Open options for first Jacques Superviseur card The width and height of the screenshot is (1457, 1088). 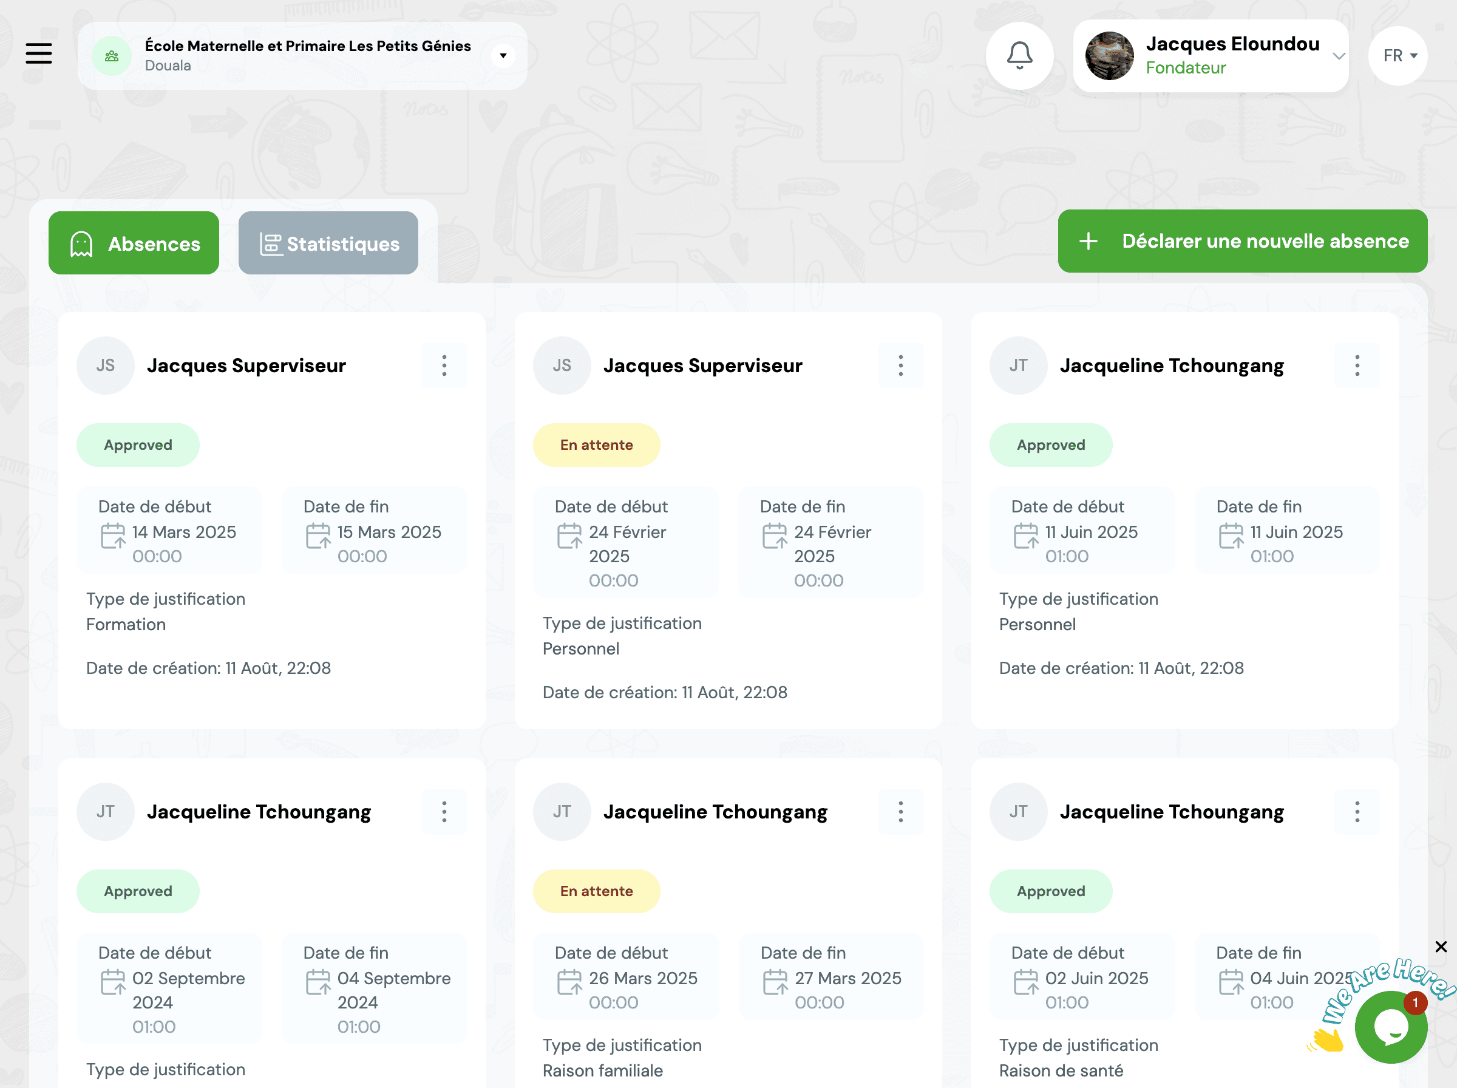[x=444, y=365]
